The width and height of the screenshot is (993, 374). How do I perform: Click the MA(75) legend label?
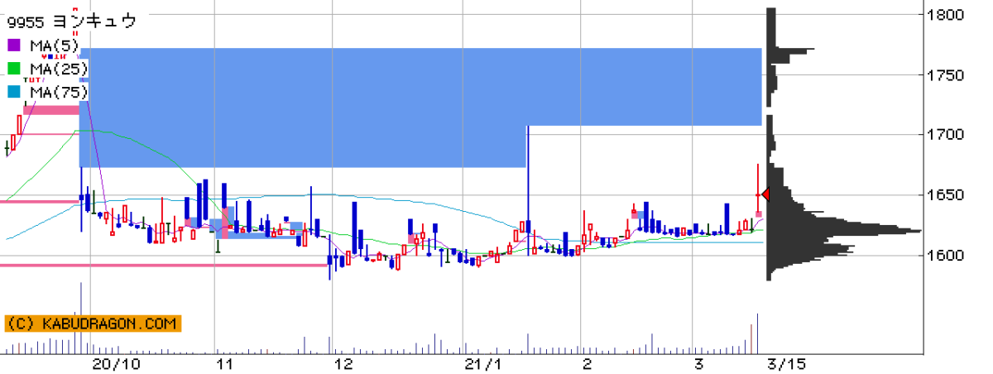(58, 91)
